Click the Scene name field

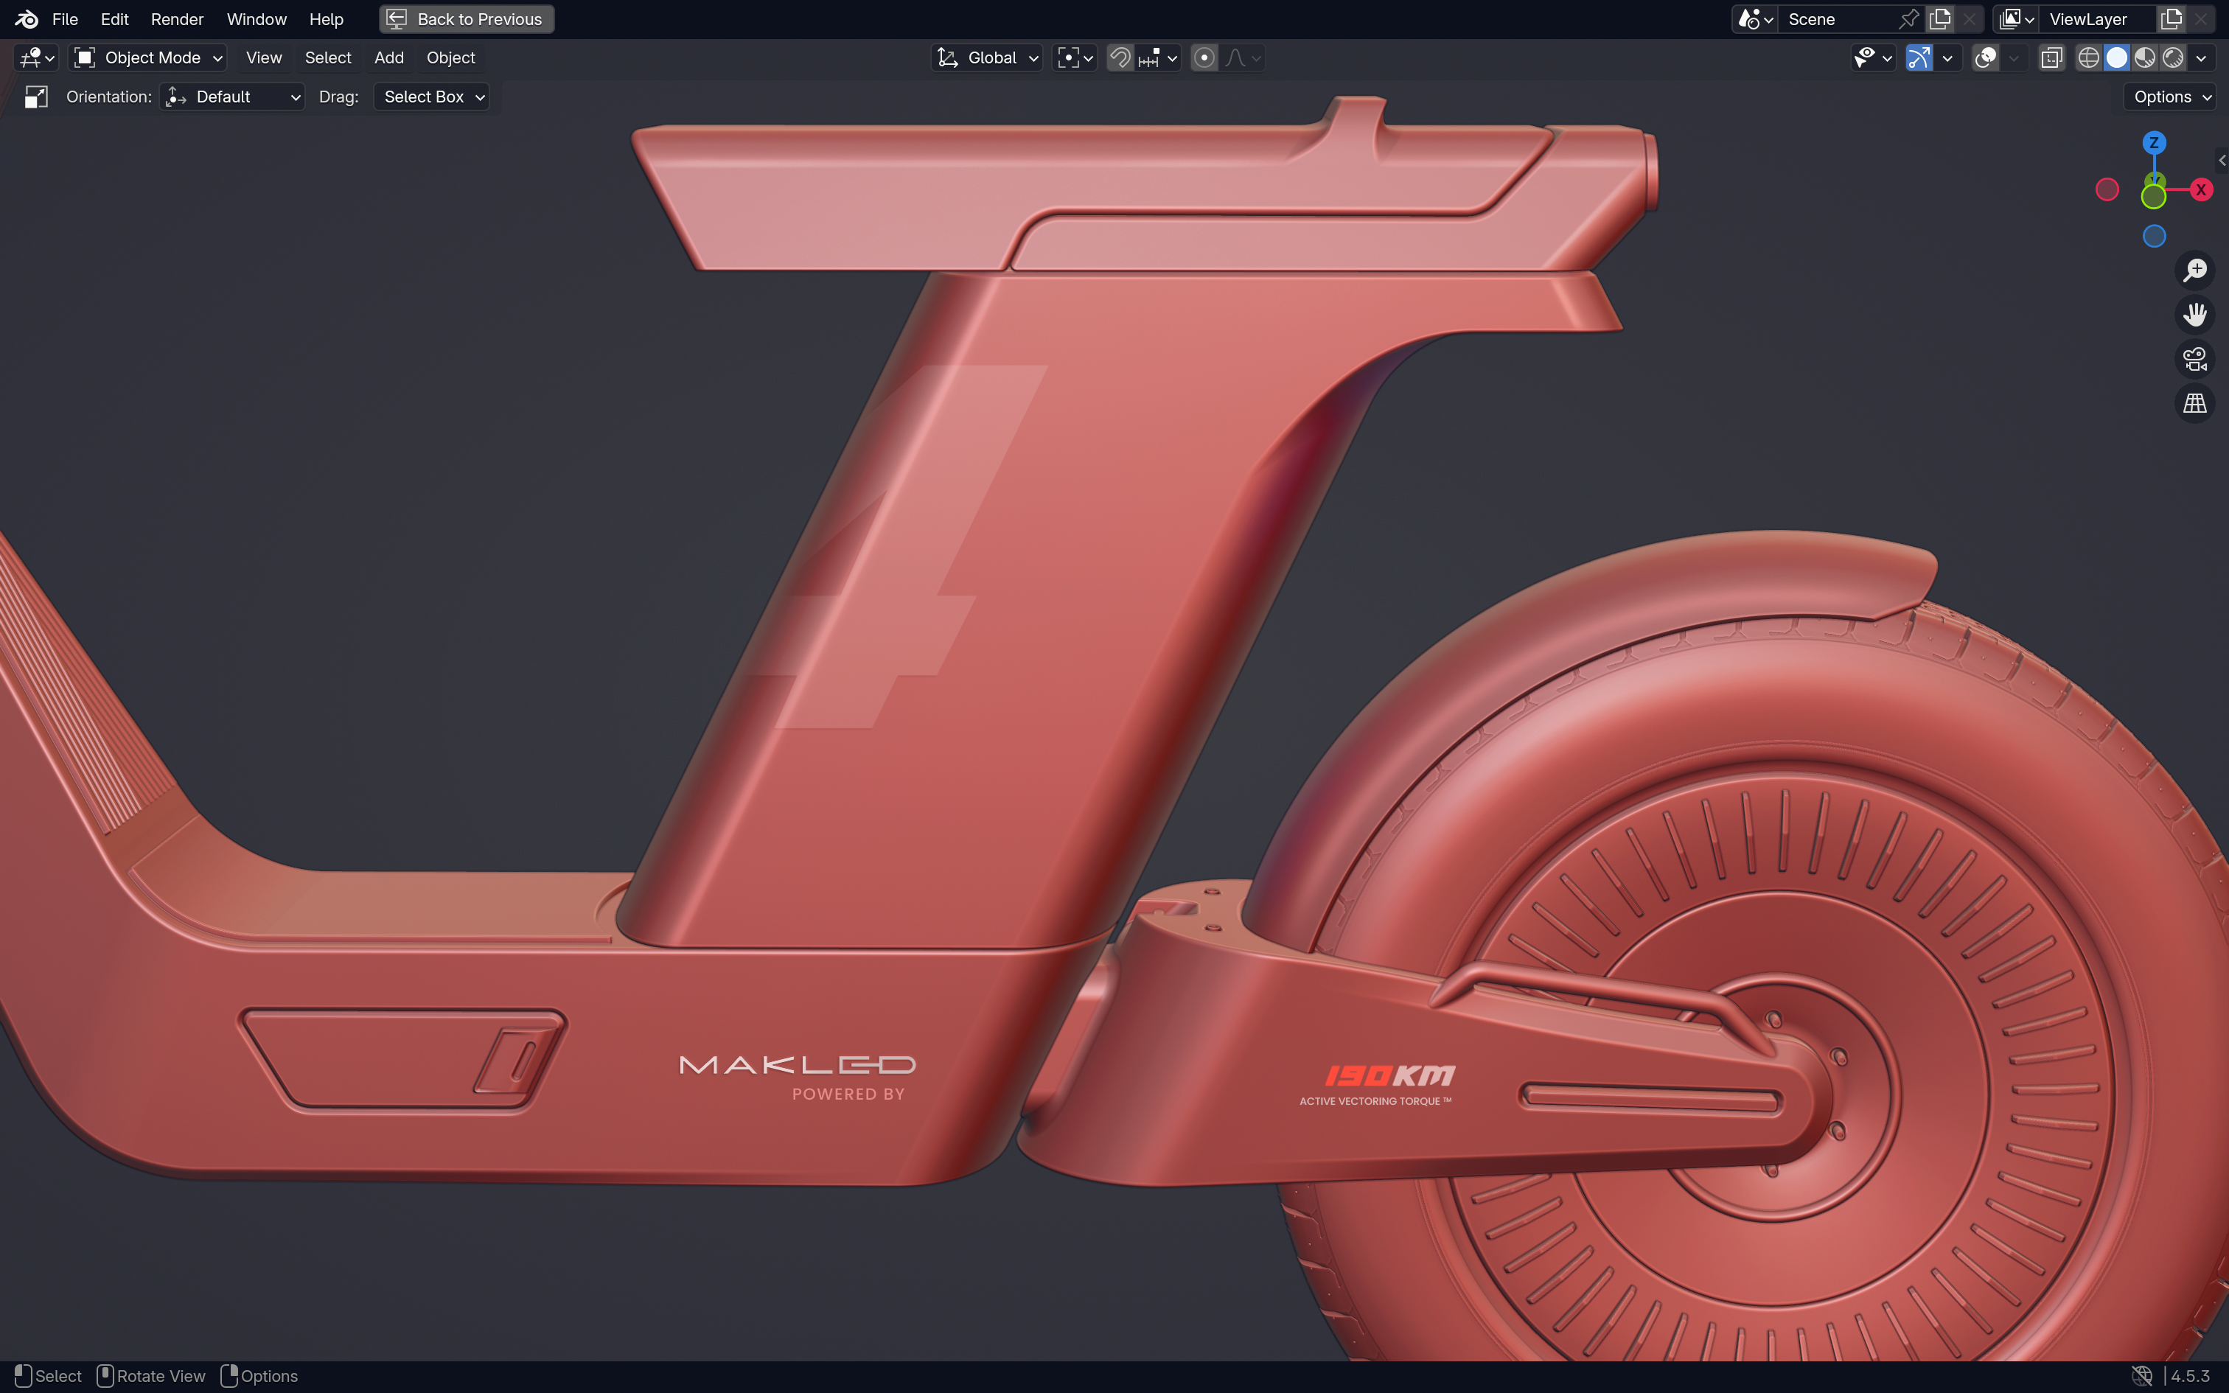coord(1838,19)
